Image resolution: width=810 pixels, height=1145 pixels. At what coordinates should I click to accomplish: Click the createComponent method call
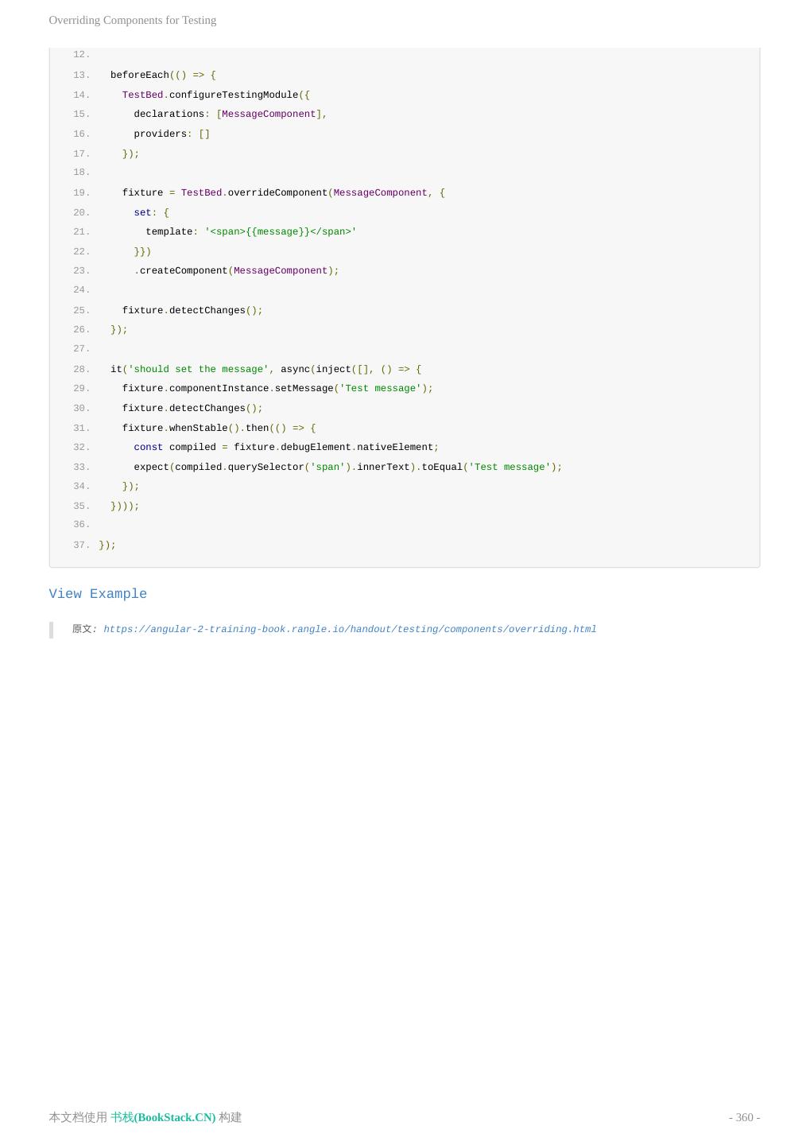184,270
